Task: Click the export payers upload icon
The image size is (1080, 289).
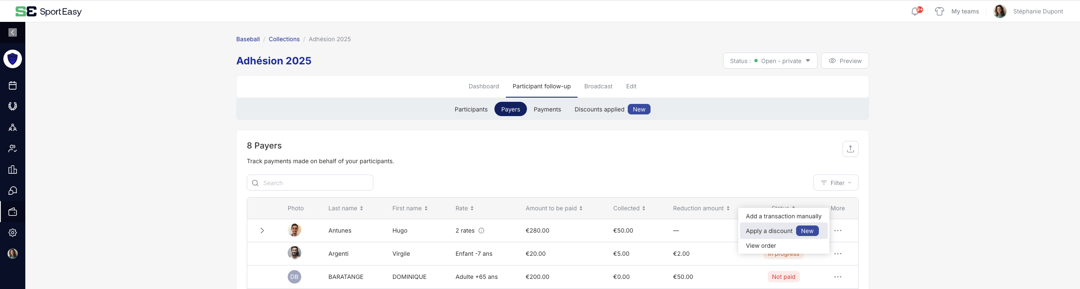Action: [x=850, y=149]
